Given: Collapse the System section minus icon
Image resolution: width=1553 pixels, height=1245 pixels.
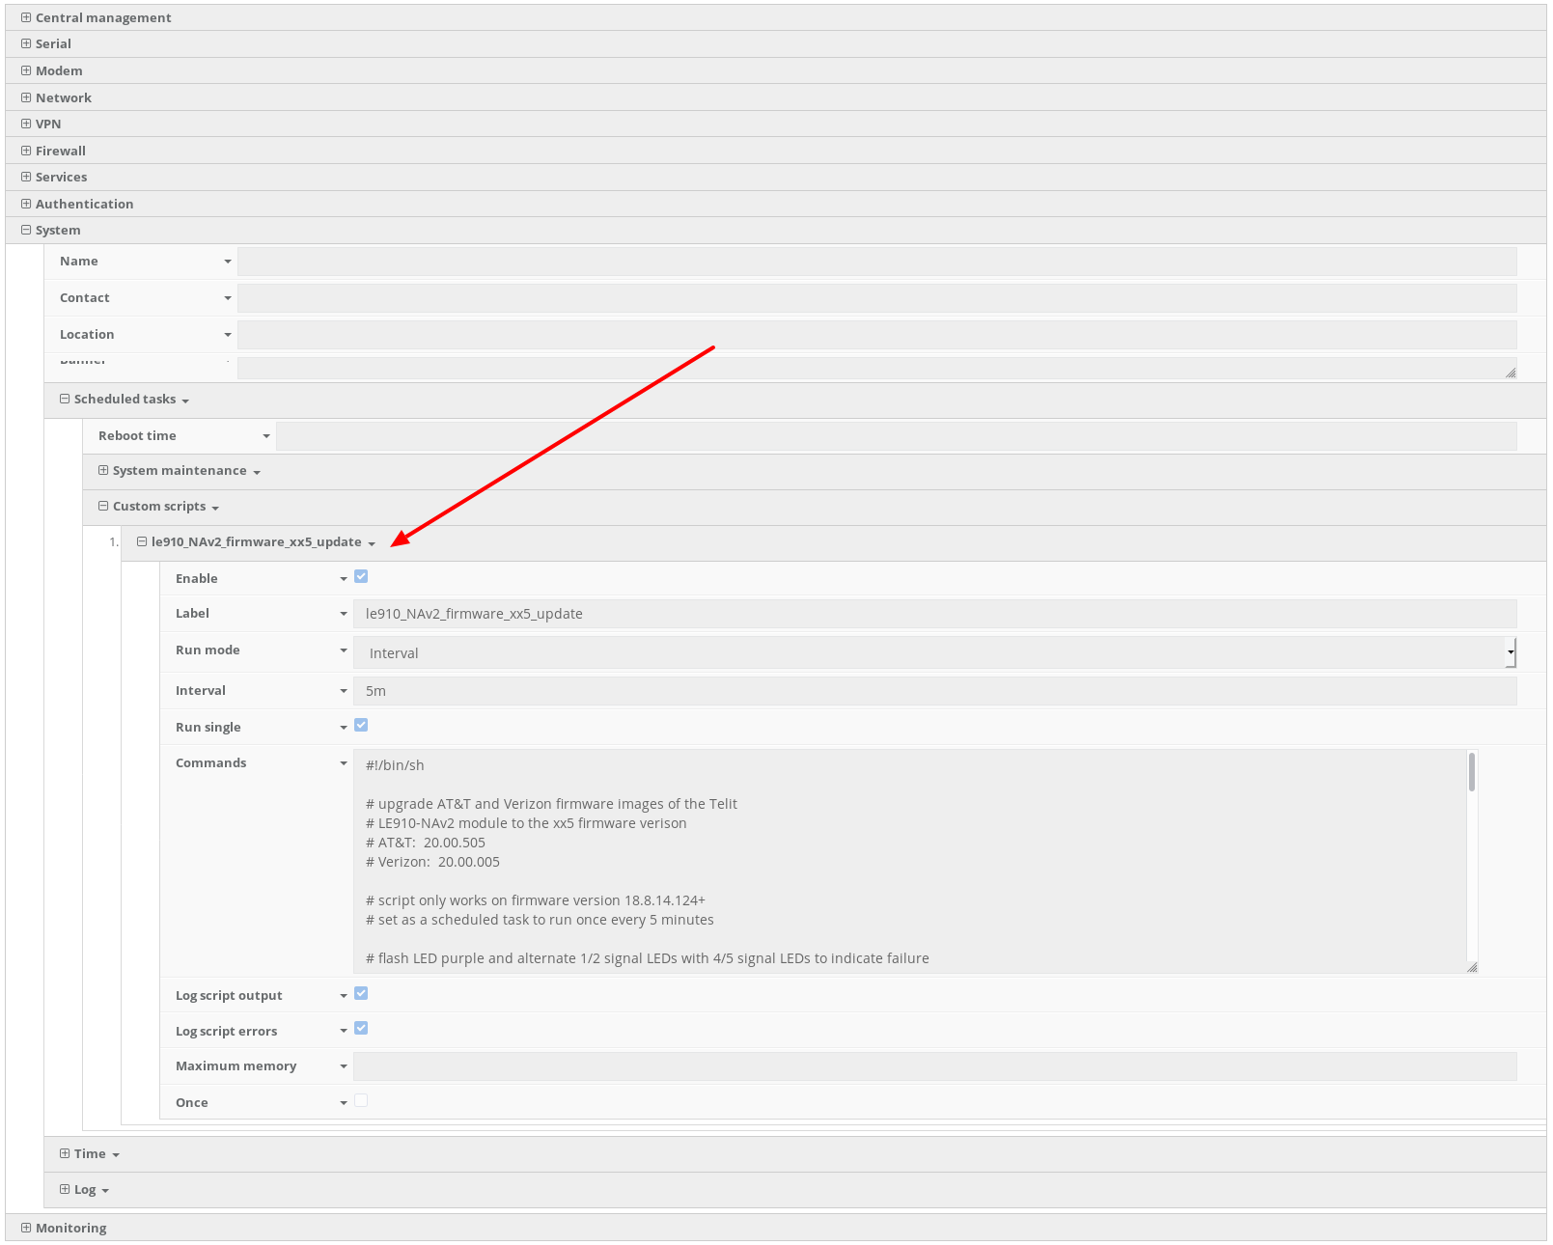Looking at the screenshot, I should click(x=26, y=230).
